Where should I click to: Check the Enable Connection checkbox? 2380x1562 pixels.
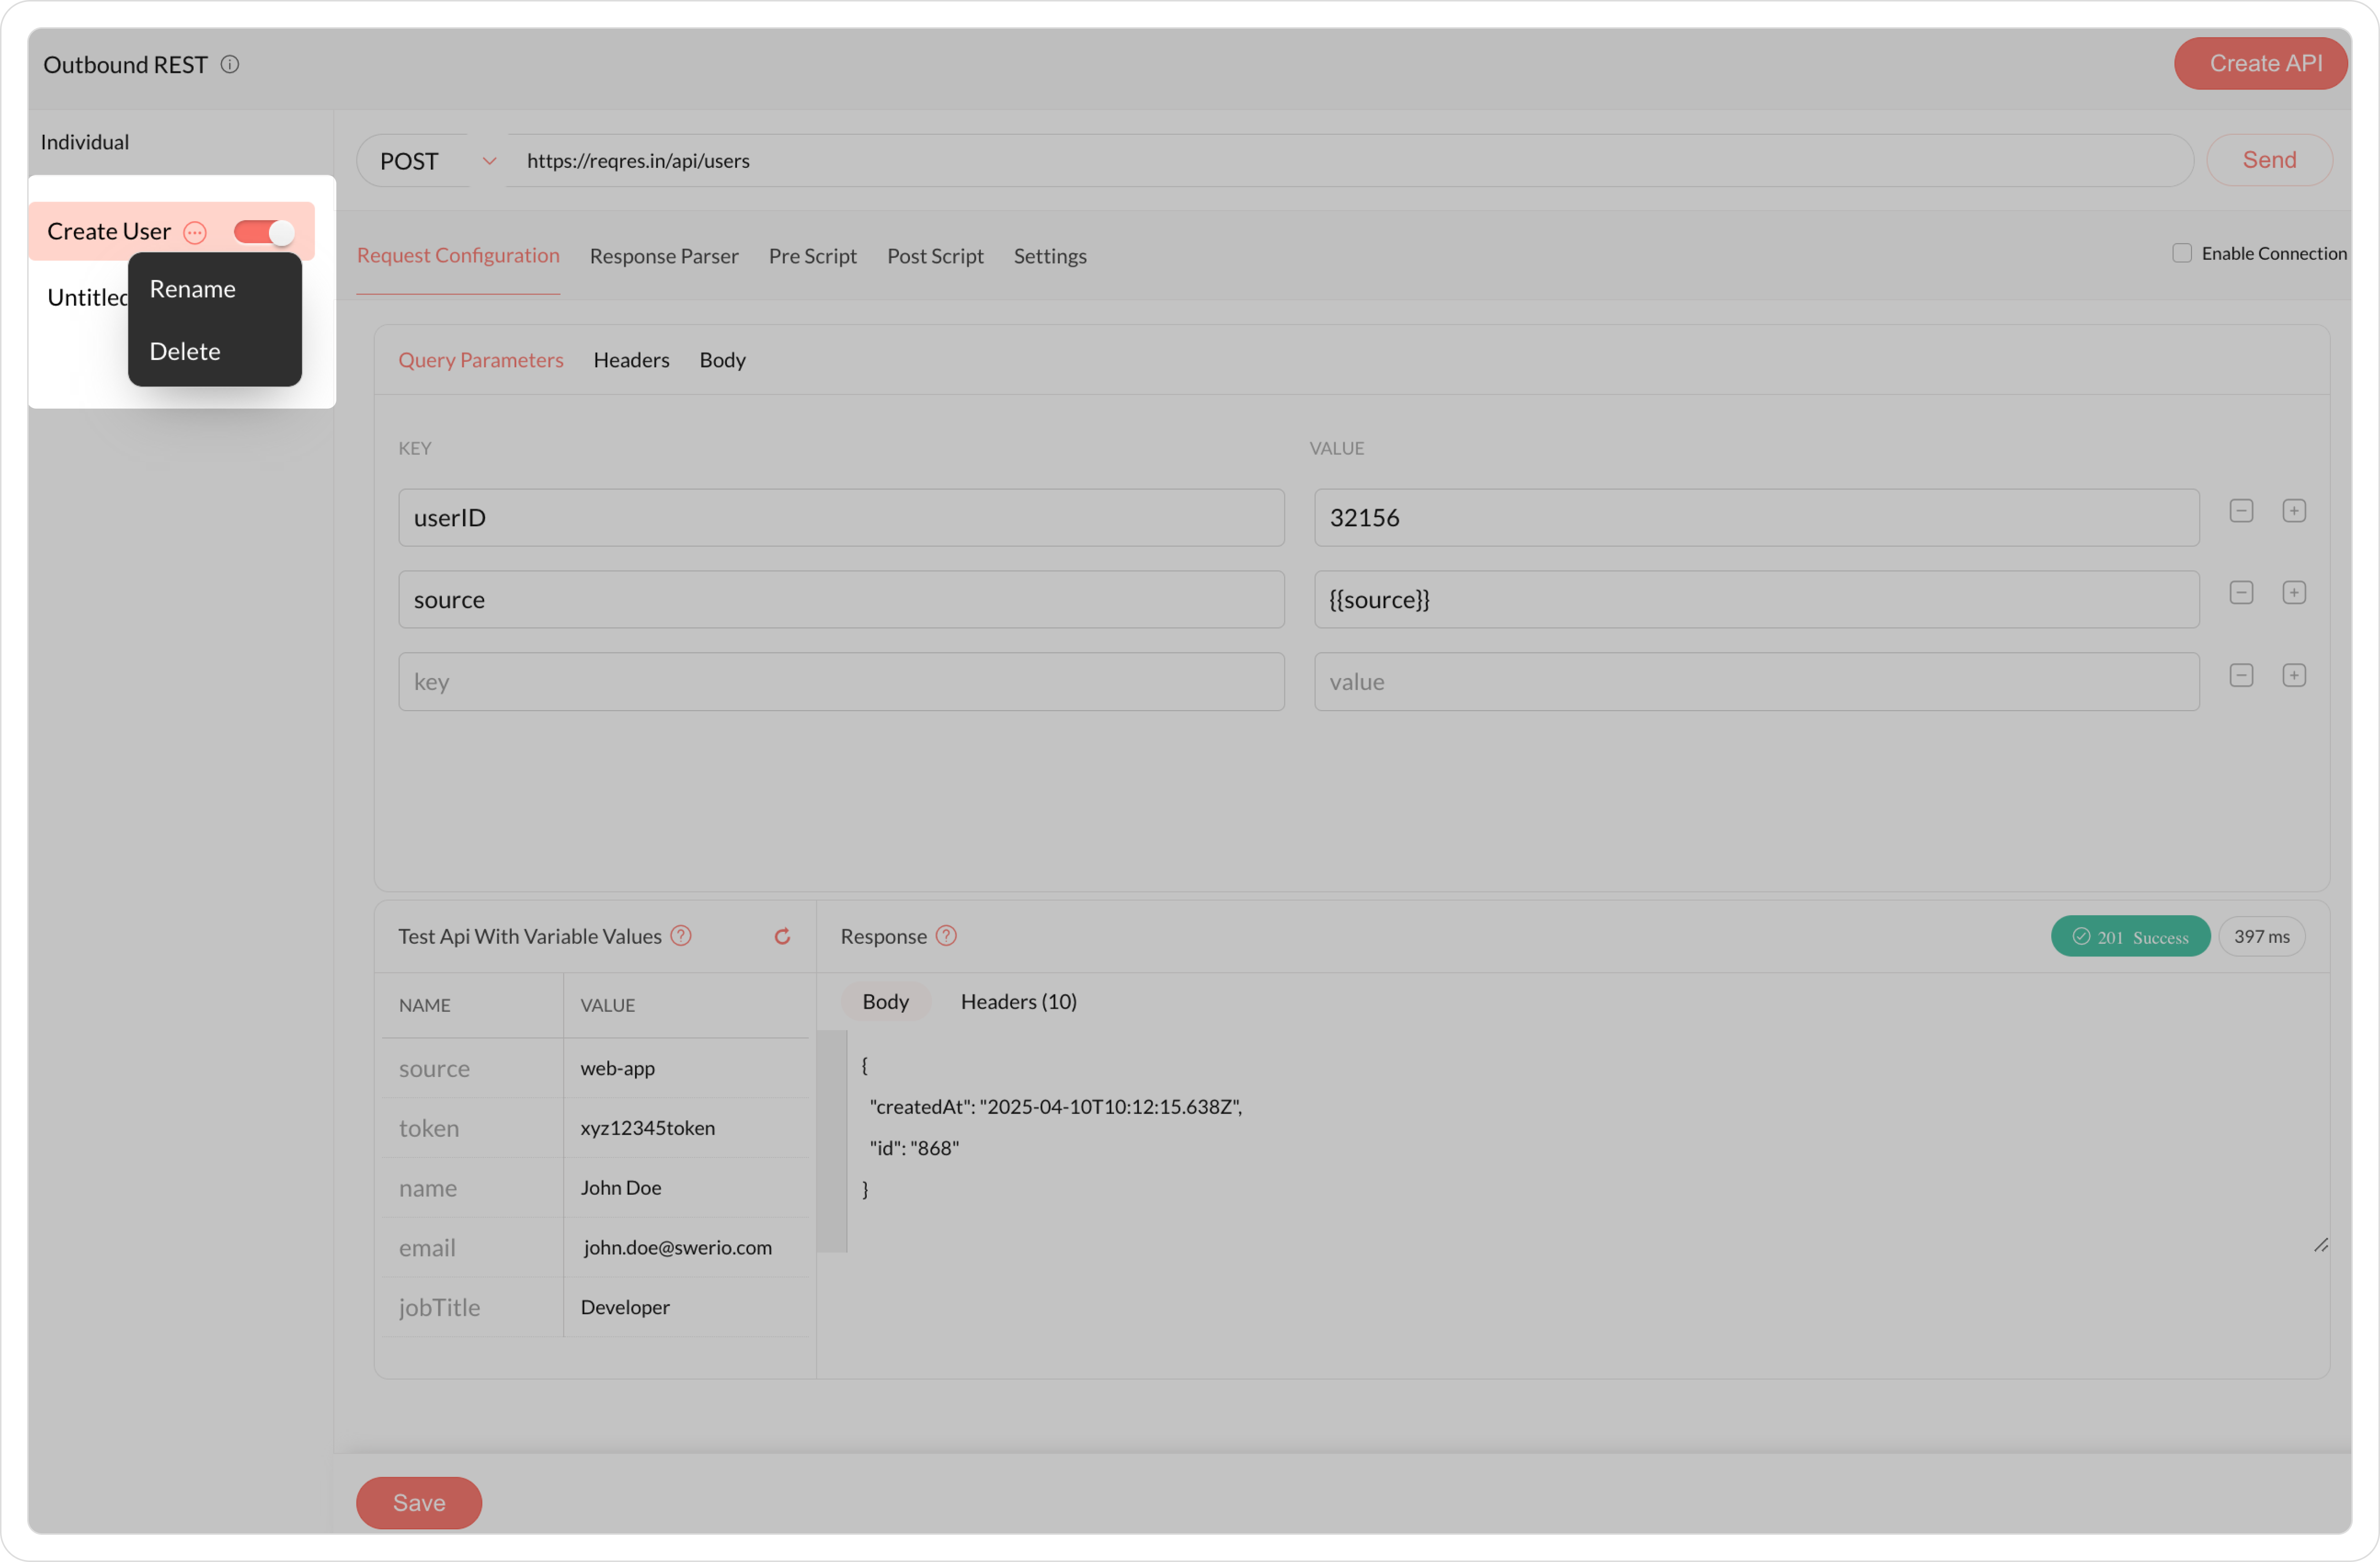pyautogui.click(x=2182, y=253)
